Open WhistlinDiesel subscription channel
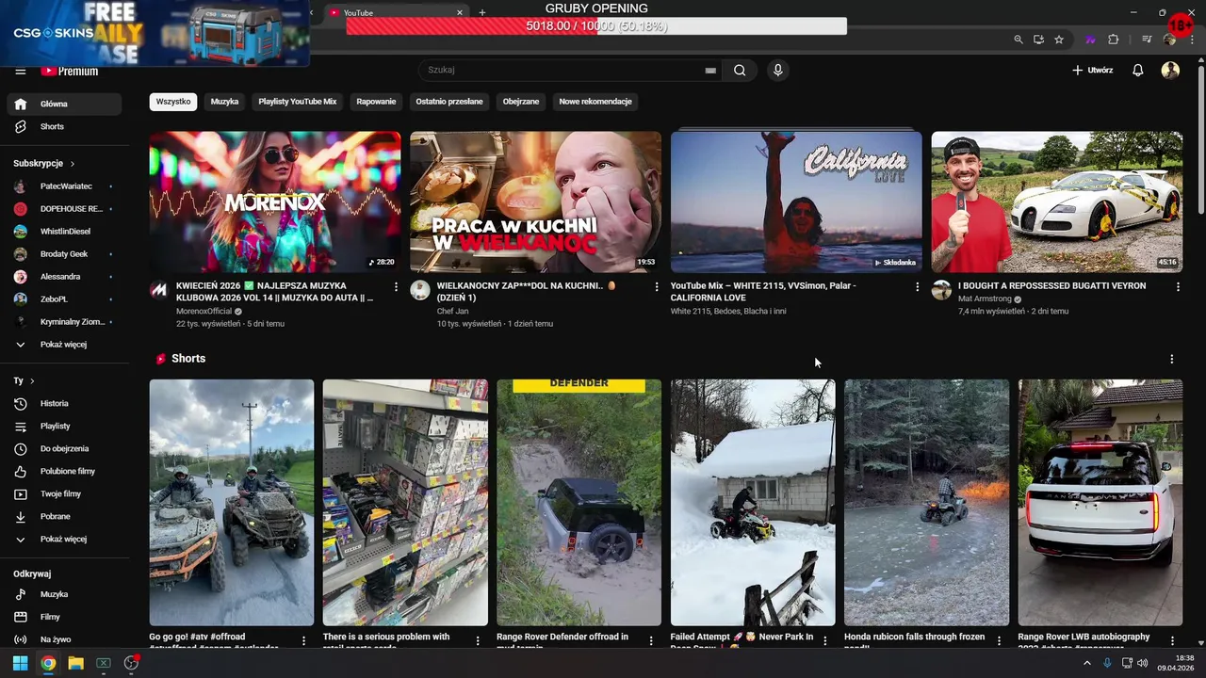This screenshot has height=678, width=1206. click(x=64, y=232)
